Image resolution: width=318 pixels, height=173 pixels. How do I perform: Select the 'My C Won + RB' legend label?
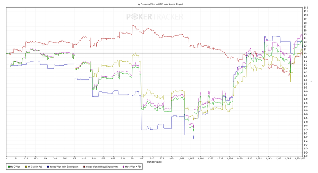(x=133, y=167)
